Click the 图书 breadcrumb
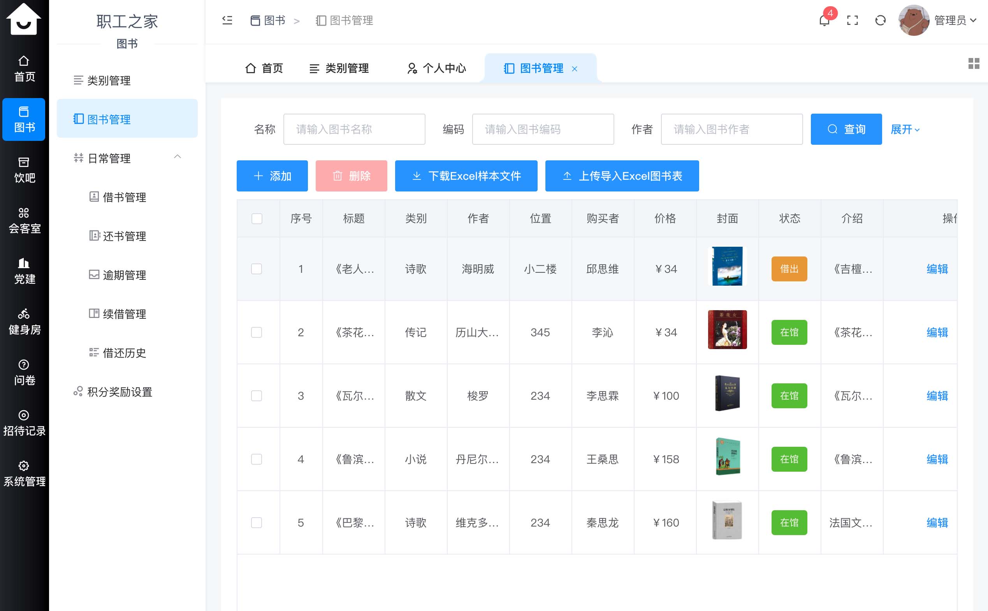 (268, 20)
